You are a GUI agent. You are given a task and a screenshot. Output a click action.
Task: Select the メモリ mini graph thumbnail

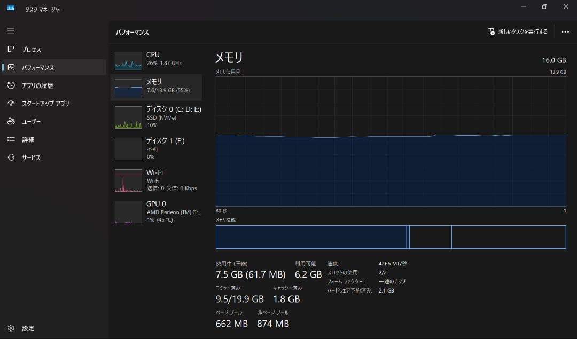128,88
